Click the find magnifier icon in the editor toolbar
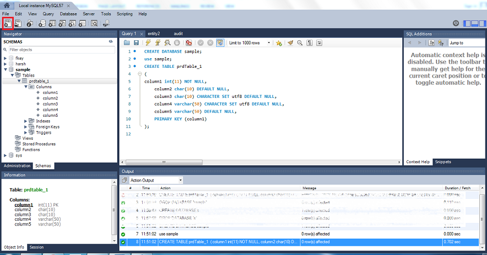 (300, 43)
